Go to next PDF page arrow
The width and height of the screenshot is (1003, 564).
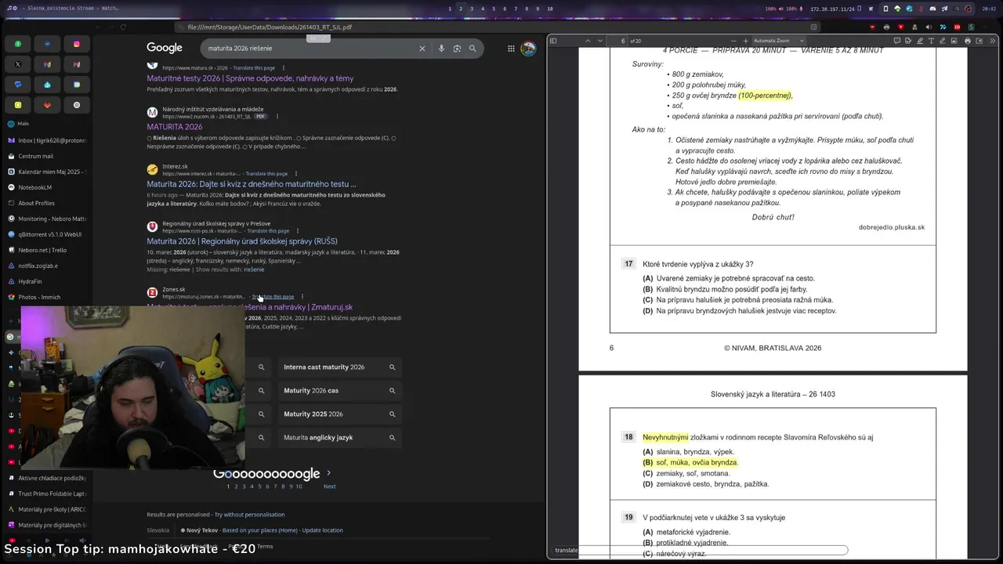click(x=600, y=41)
